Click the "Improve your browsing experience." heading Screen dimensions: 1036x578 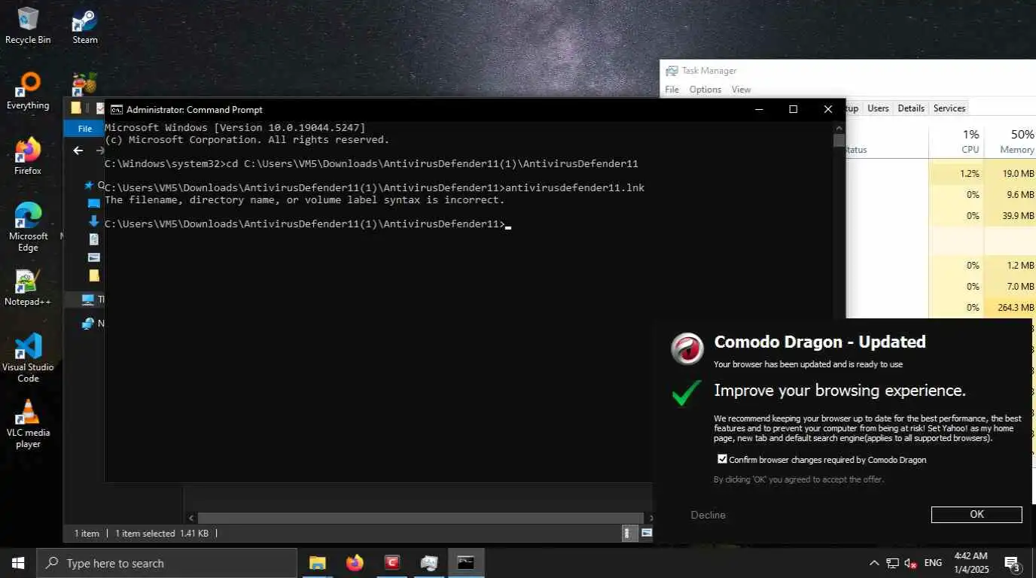tap(839, 390)
